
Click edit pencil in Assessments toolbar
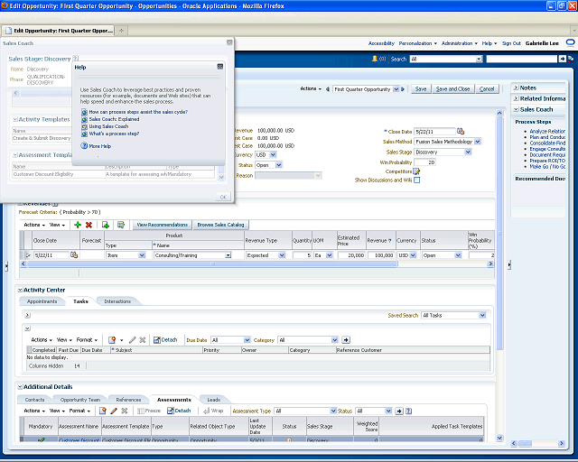(114, 411)
